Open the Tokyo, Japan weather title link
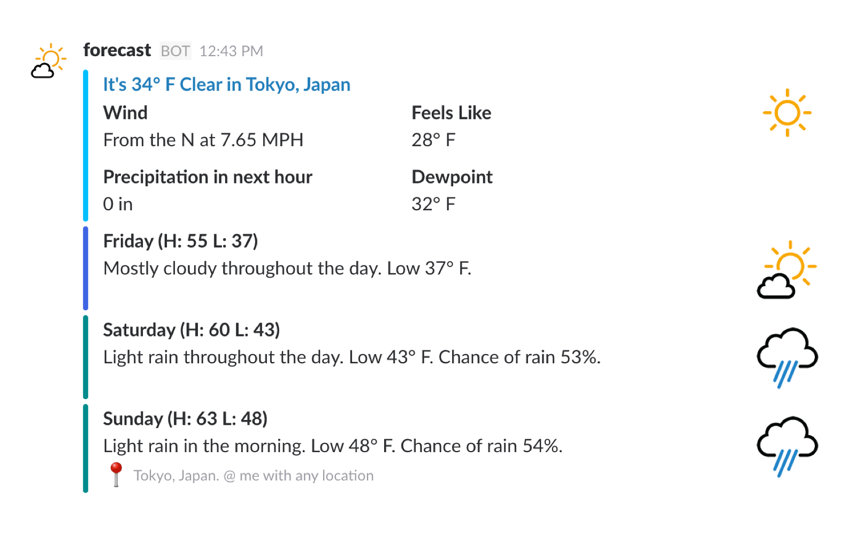Image resolution: width=856 pixels, height=535 pixels. (x=226, y=85)
